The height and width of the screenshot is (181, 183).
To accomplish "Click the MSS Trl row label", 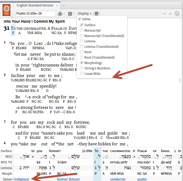I will click(x=6, y=162).
